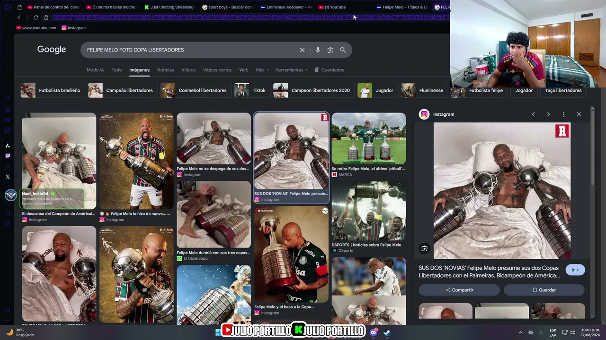Open Panel de control del canal tab
Screen dimensions: 606x340
(53, 7)
